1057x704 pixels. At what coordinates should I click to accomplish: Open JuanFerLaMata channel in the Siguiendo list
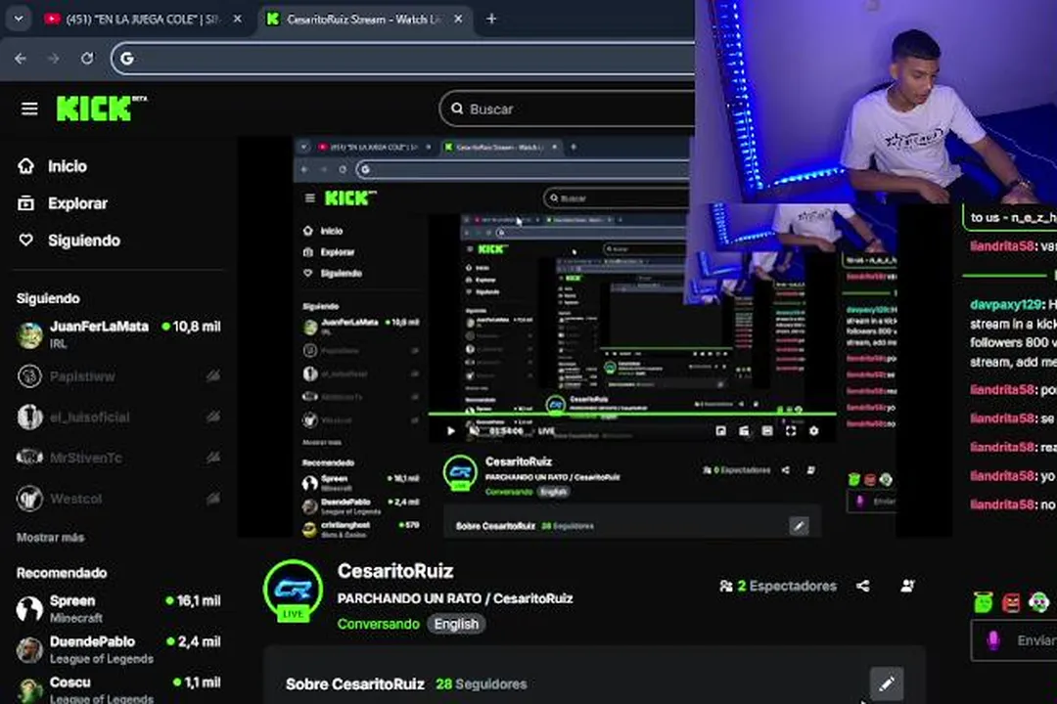118,334
